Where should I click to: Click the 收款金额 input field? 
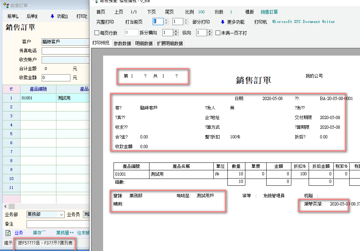pyautogui.click(x=56, y=77)
